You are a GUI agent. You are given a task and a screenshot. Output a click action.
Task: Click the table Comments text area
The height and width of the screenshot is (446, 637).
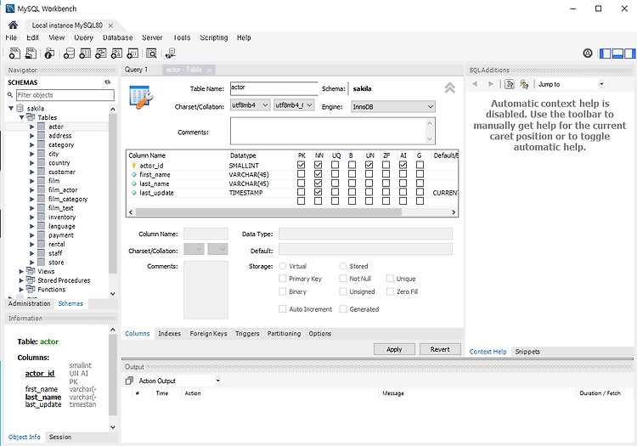(x=332, y=131)
